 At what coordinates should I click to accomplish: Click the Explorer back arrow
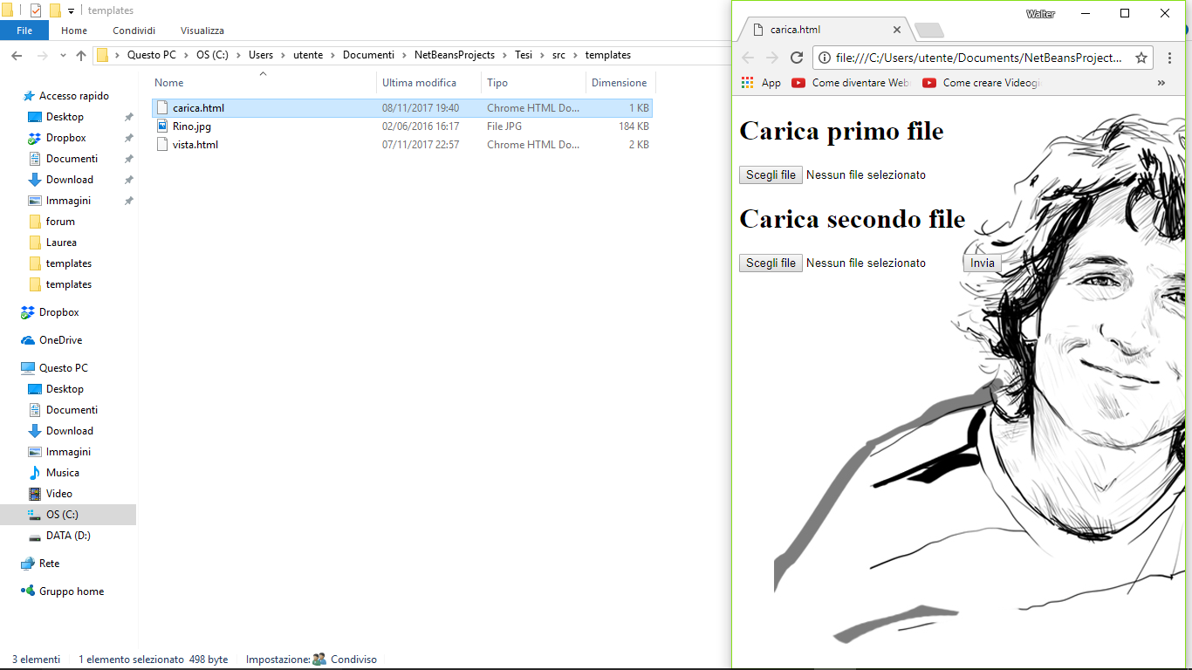(16, 55)
